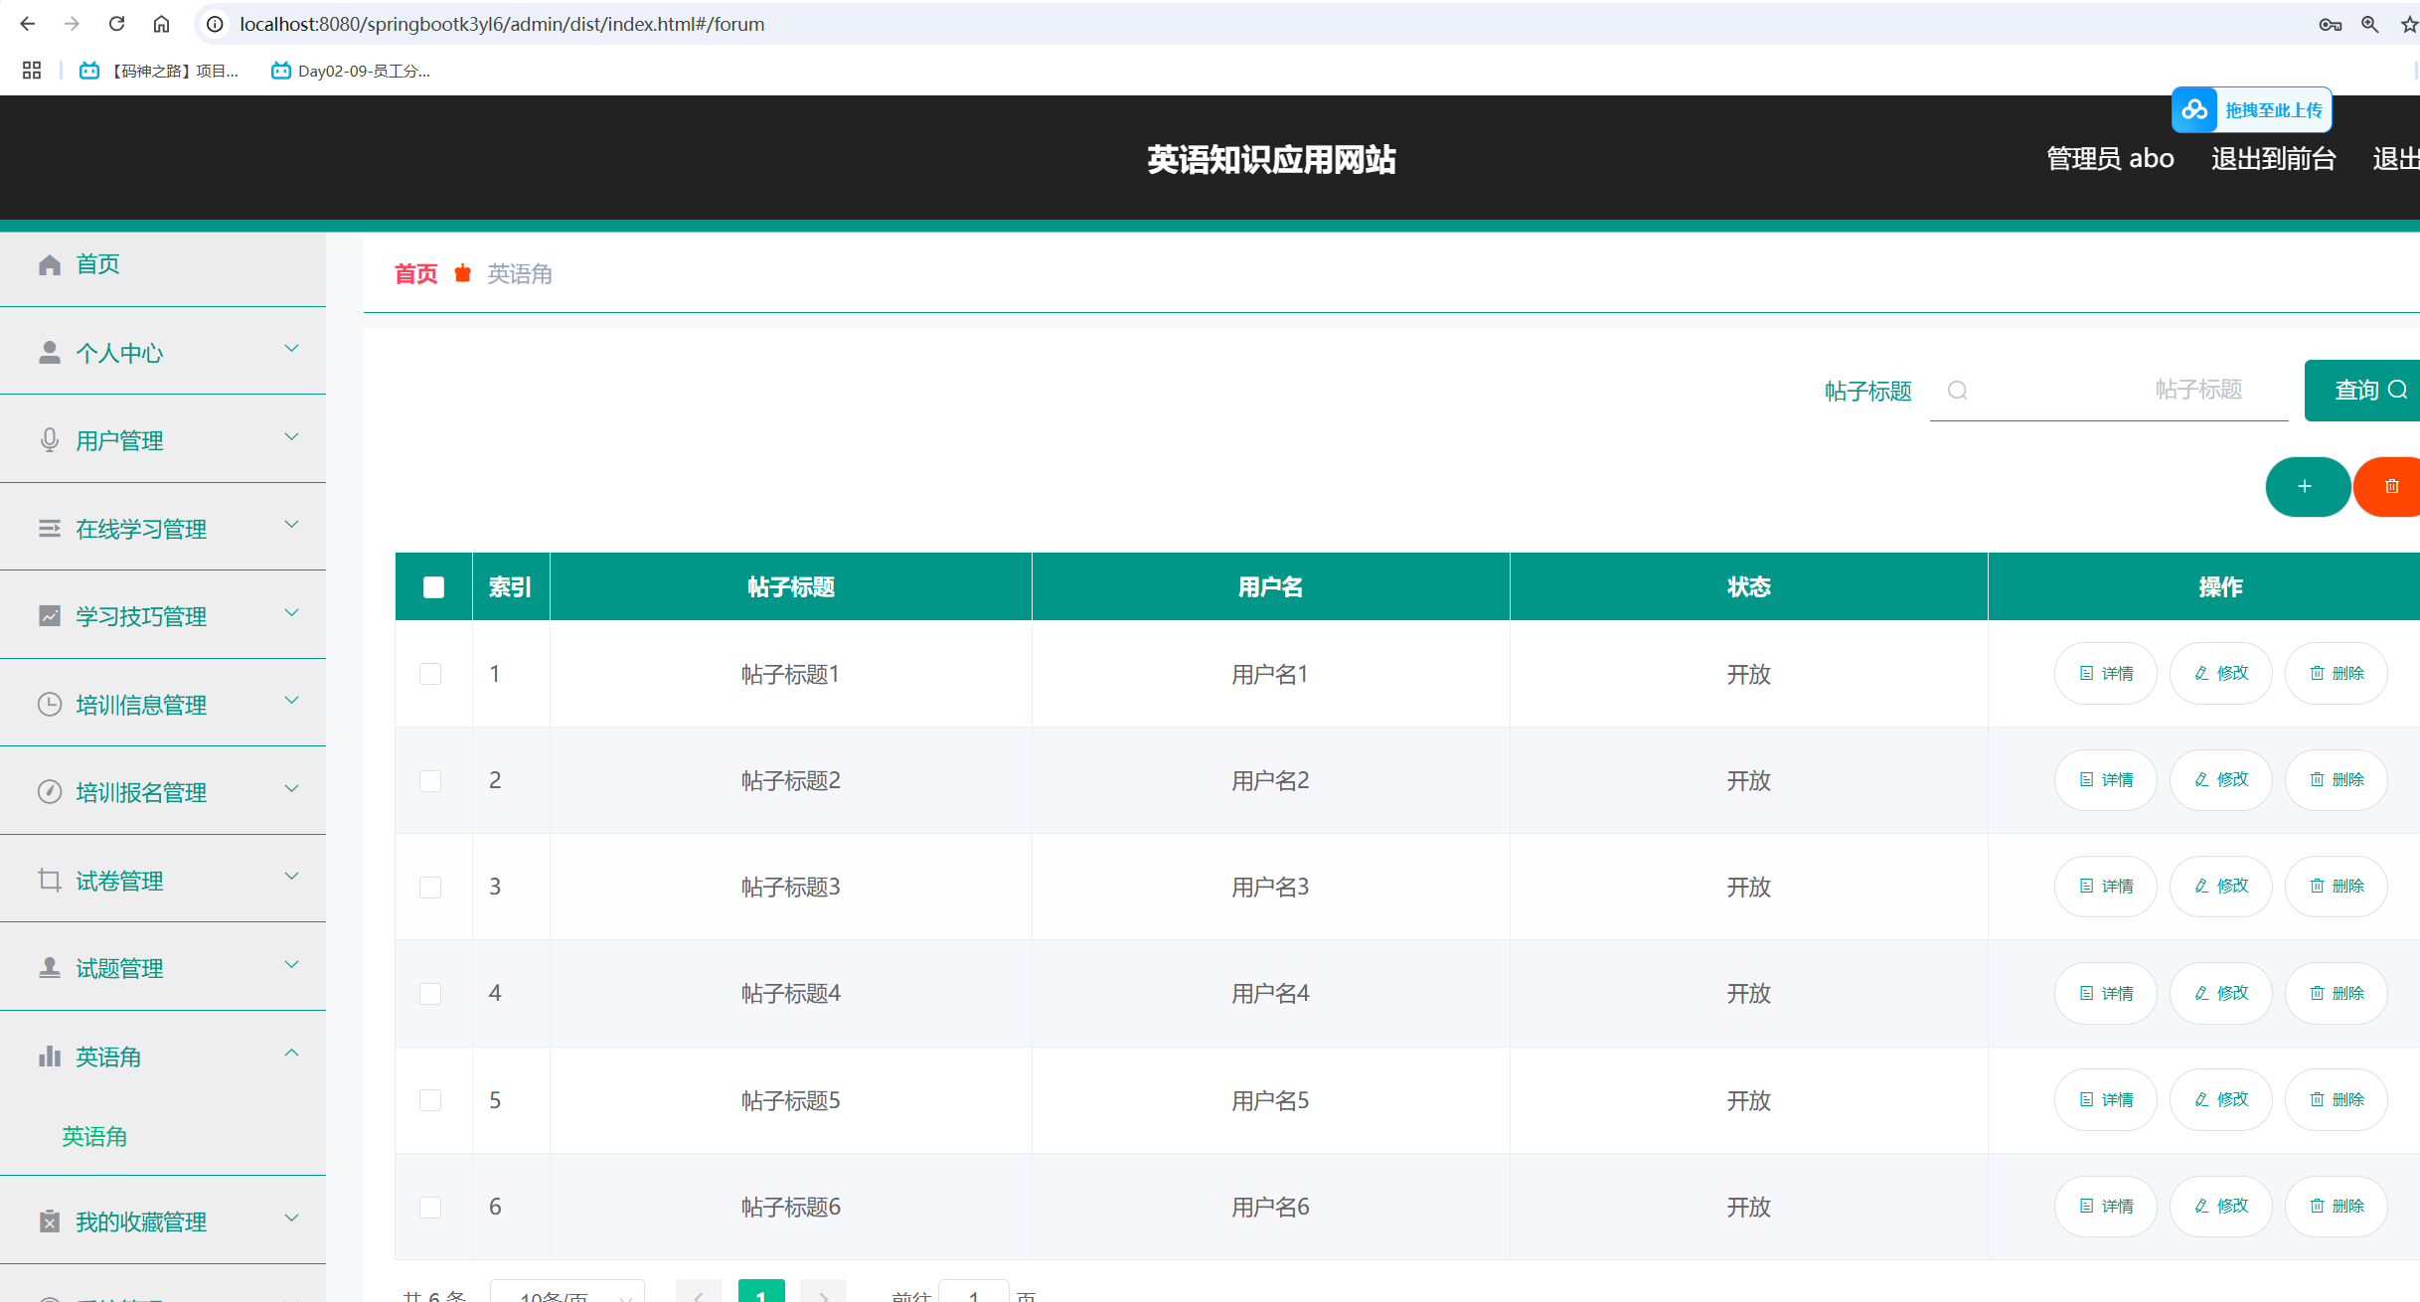This screenshot has height=1302, width=2420.
Task: Click the bar-chart icon next to 英语角 menu
Action: [49, 1057]
